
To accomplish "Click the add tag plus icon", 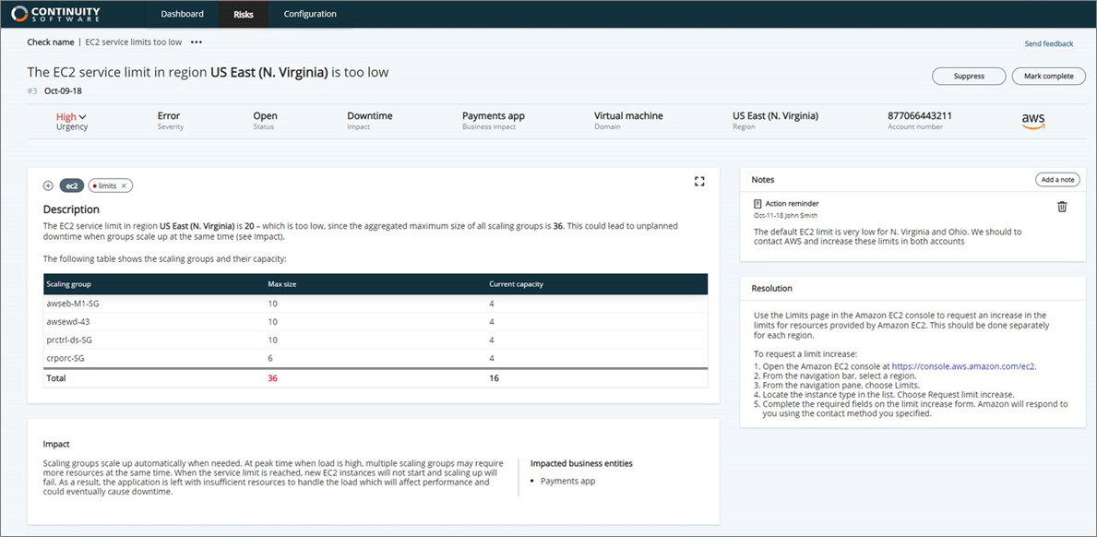I will [x=48, y=185].
